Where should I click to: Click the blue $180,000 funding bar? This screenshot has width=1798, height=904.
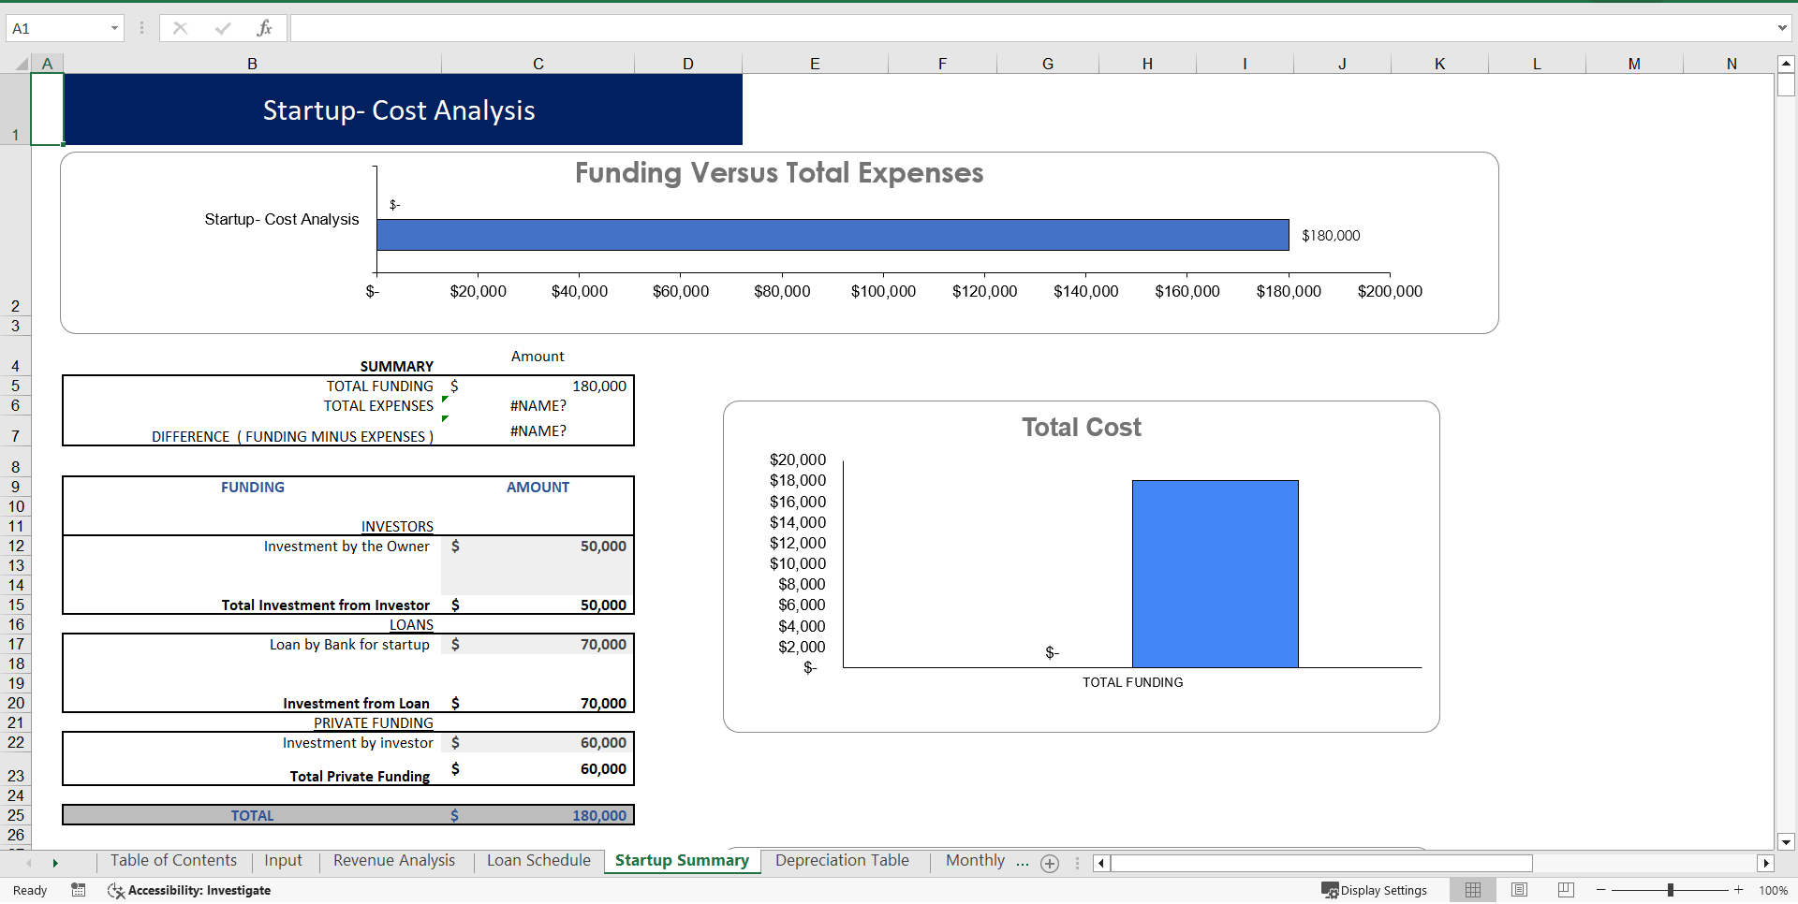click(x=833, y=235)
